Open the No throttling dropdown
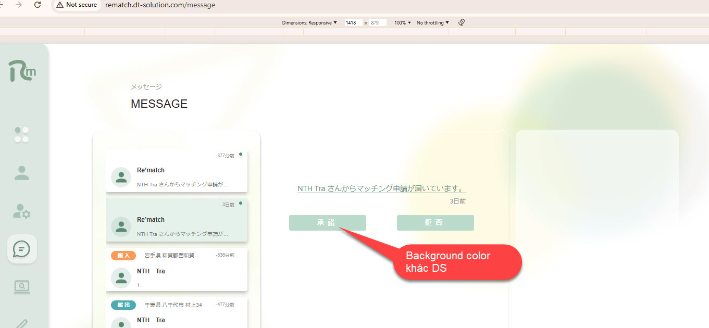This screenshot has width=709, height=328. (x=432, y=23)
